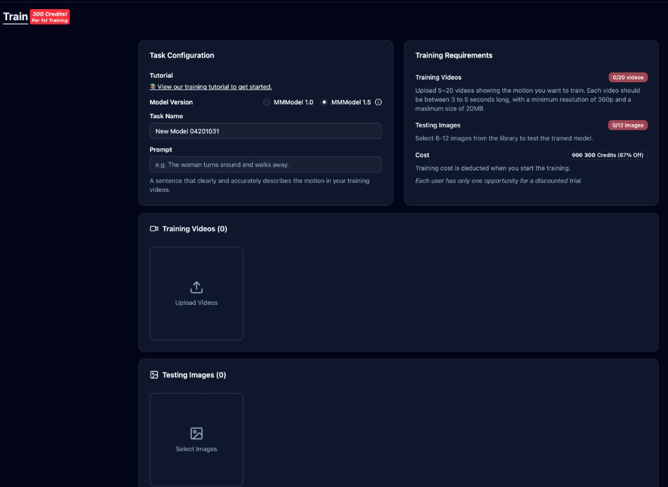Click the Testing Images (0) section heading

coord(194,375)
